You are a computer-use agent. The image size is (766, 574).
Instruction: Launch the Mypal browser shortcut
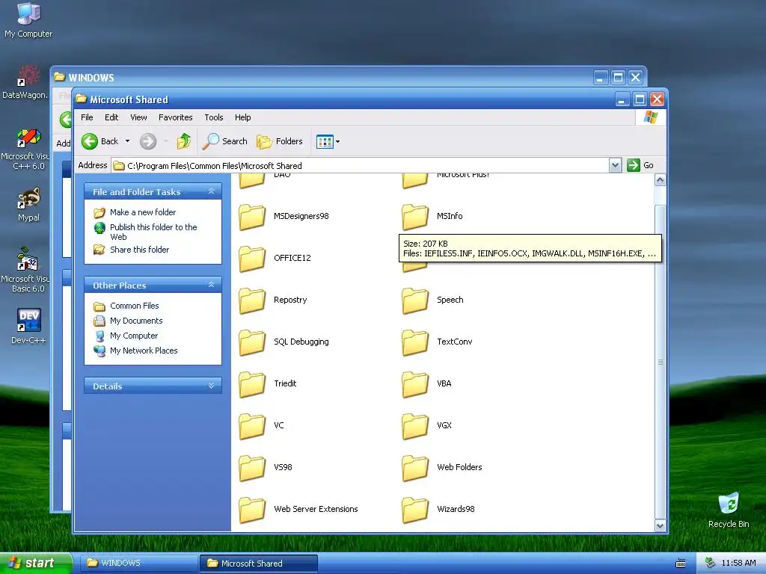pos(28,205)
